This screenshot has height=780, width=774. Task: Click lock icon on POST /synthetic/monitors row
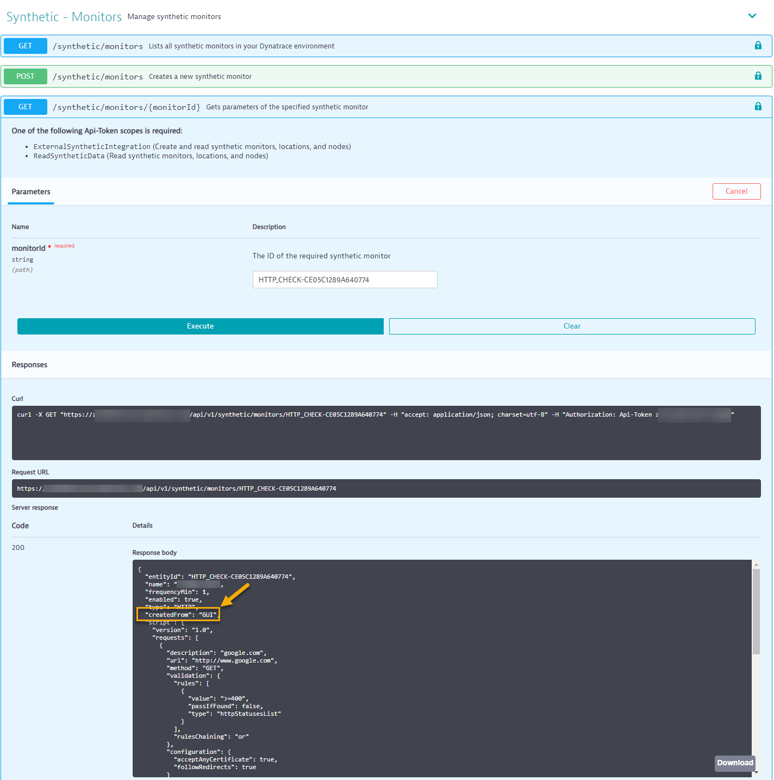tap(758, 76)
